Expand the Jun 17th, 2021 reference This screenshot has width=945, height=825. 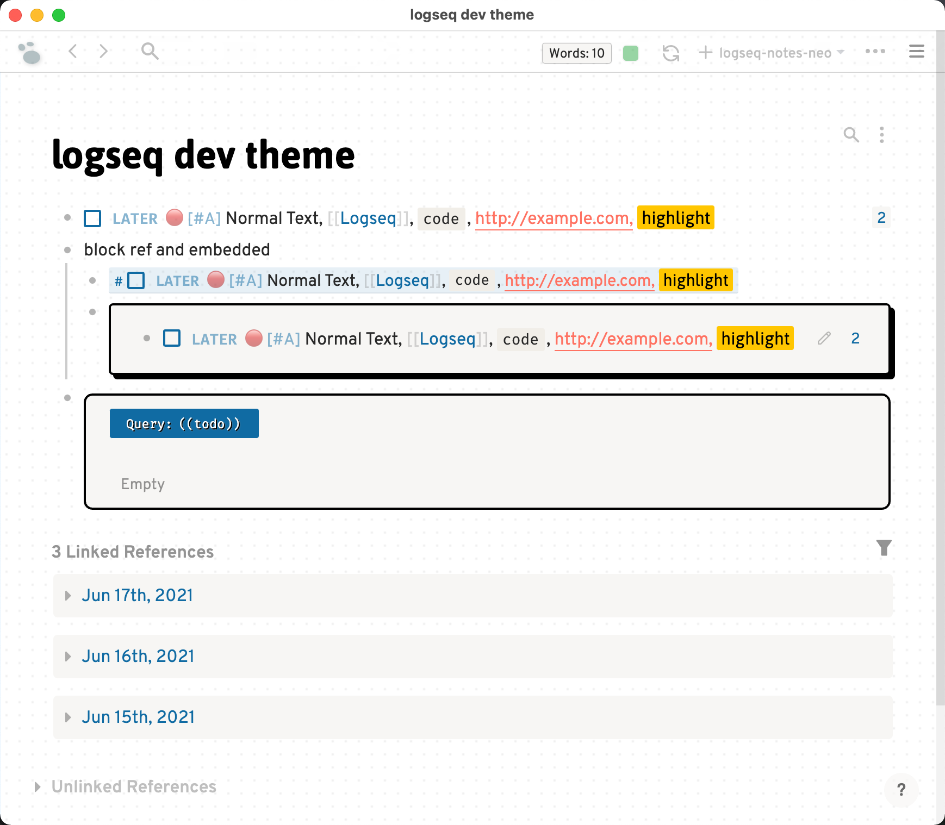68,596
